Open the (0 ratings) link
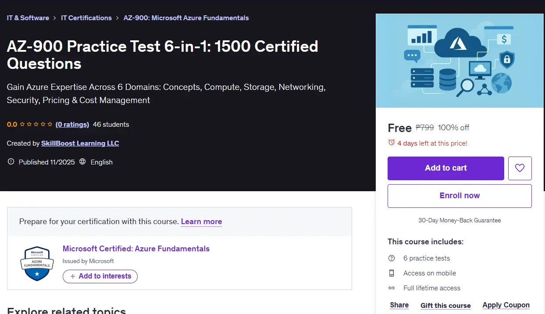Screen dimensions: 545x314 tap(72, 125)
